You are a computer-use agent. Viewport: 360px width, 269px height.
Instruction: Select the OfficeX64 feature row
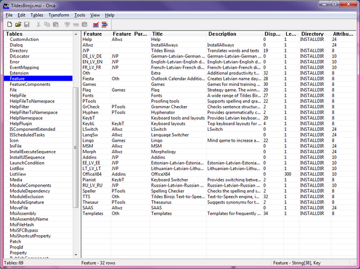[91, 173]
